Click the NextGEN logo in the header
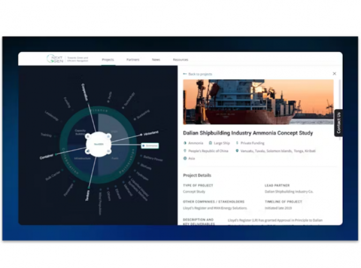Image resolution: width=361 pixels, height=268 pixels. coord(55,59)
